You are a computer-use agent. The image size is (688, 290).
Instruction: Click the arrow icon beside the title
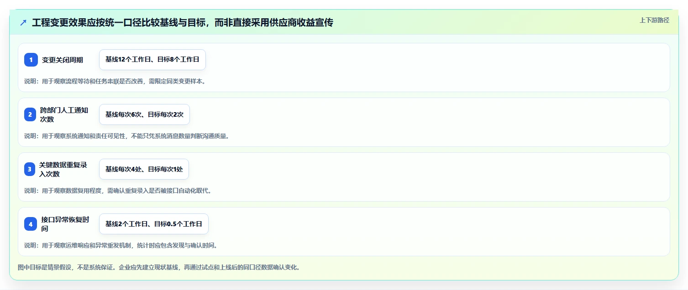point(23,22)
